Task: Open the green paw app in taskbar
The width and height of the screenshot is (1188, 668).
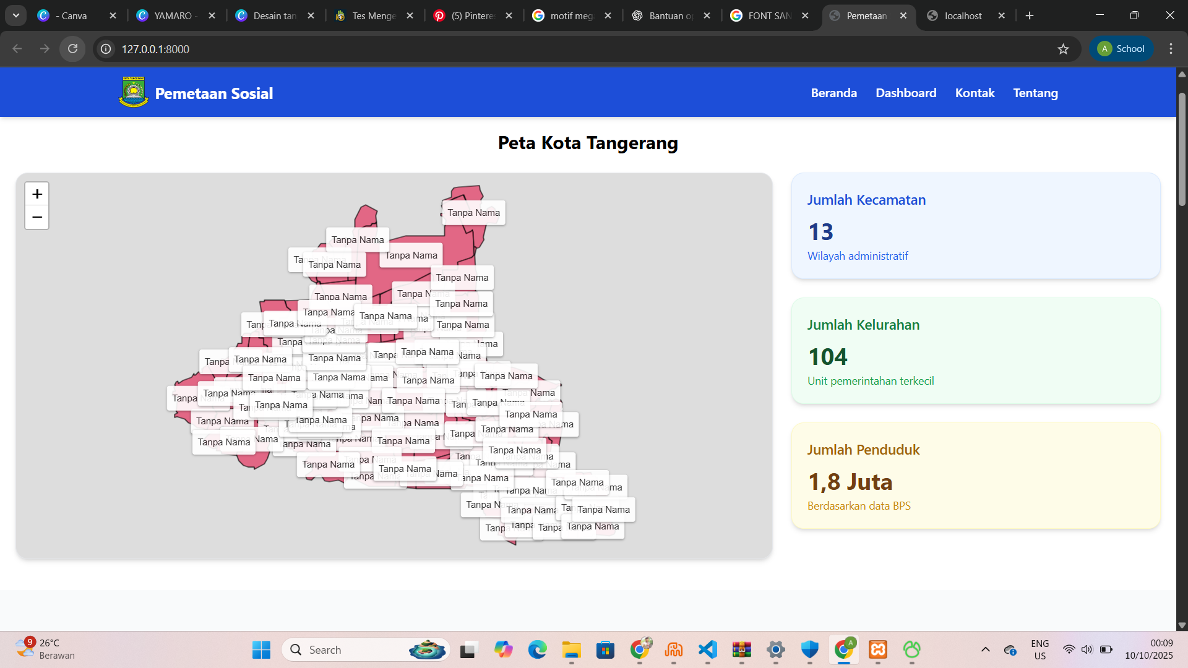Action: pyautogui.click(x=912, y=649)
